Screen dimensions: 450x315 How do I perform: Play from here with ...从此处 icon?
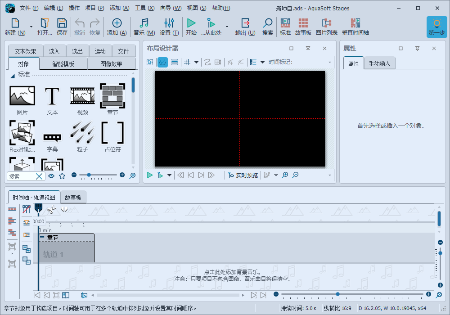tap(211, 27)
